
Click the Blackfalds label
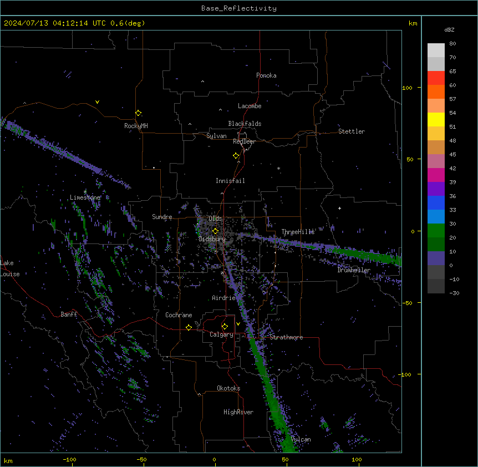pos(245,124)
